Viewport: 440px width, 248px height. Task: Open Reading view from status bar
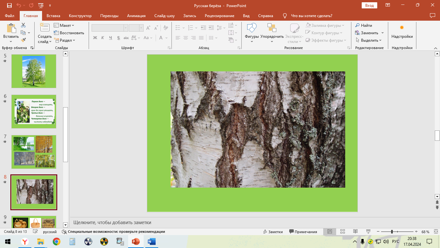(x=355, y=232)
